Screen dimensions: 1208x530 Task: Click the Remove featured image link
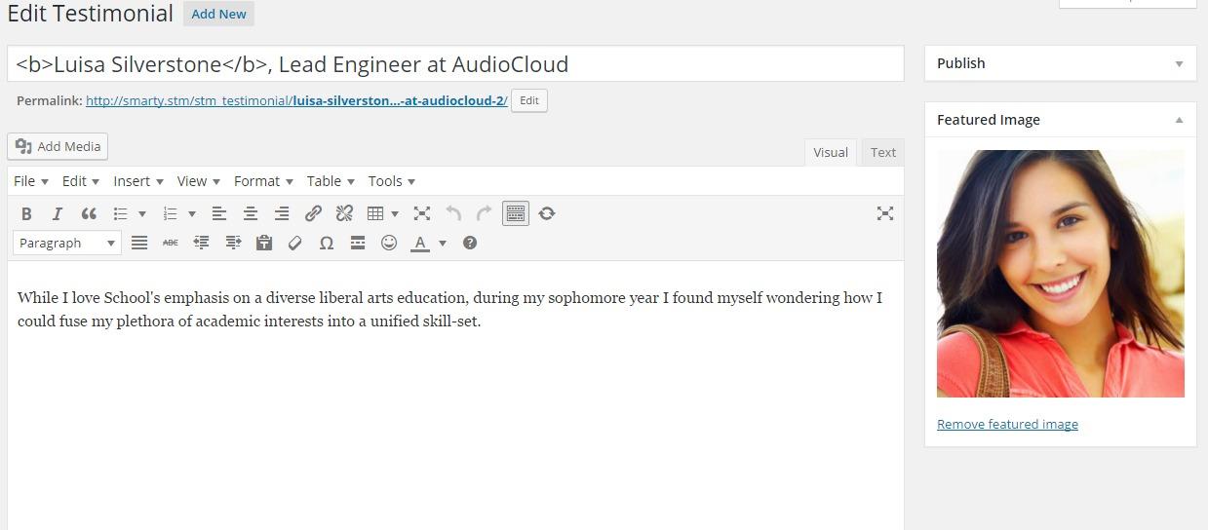pos(1007,424)
